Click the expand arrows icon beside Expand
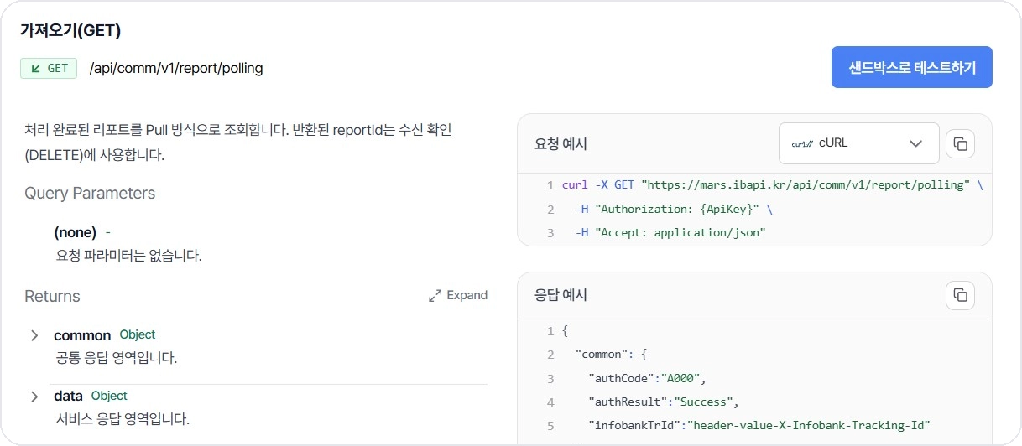The width and height of the screenshot is (1022, 446). 435,296
